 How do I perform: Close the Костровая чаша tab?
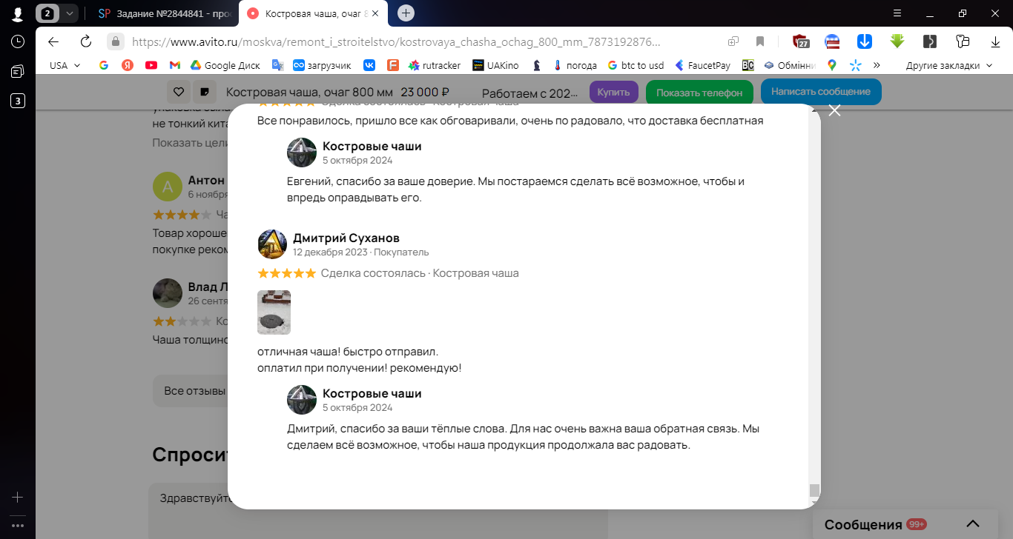pos(375,13)
